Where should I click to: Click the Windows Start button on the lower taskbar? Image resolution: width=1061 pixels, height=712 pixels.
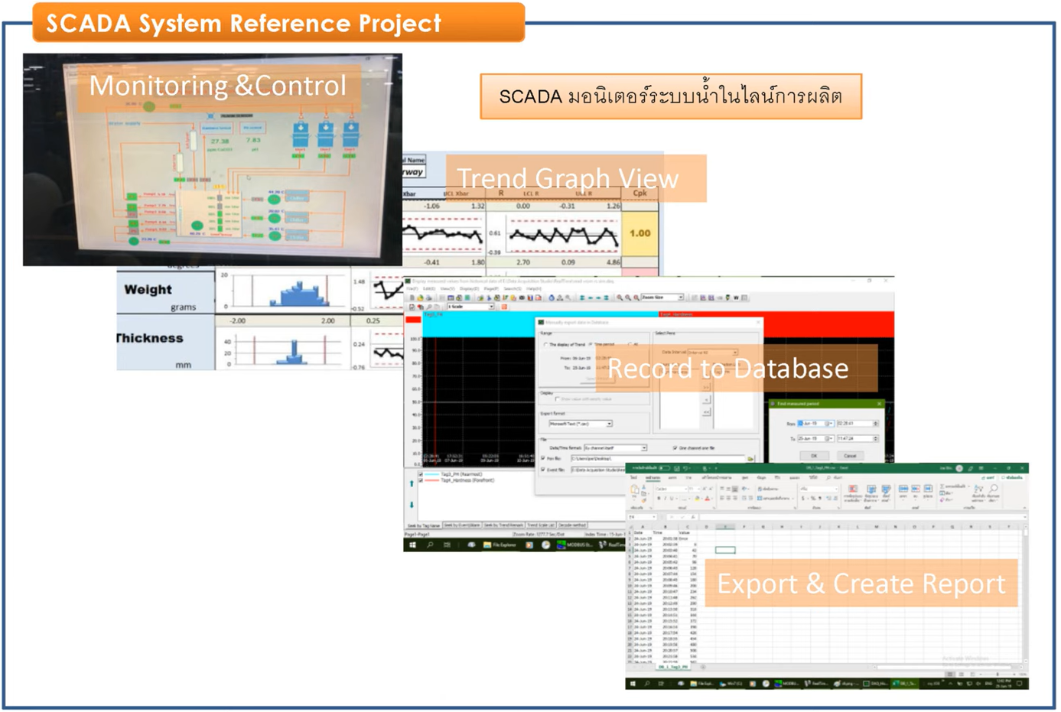click(632, 683)
